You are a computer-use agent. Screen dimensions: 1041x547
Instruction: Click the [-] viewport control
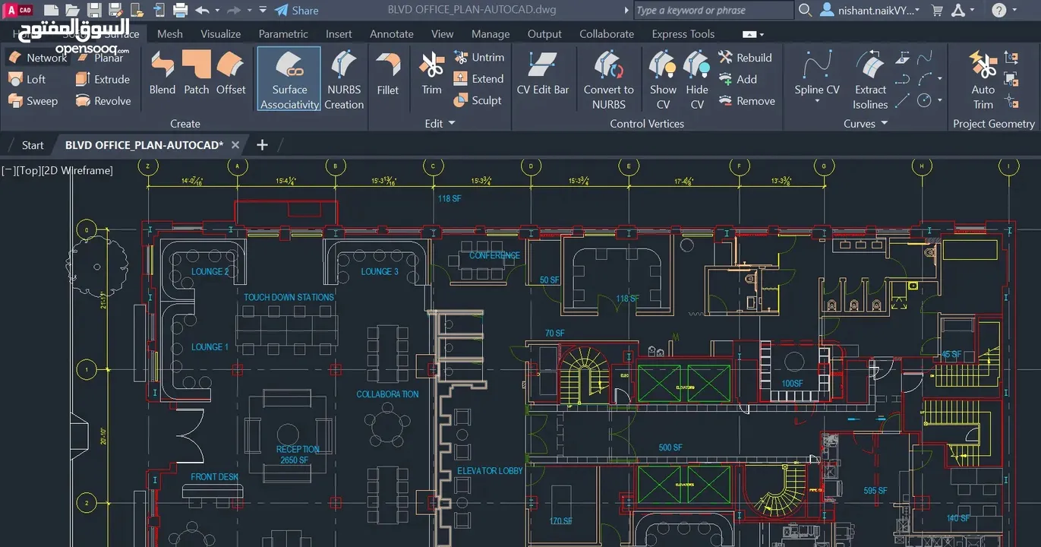(x=9, y=170)
